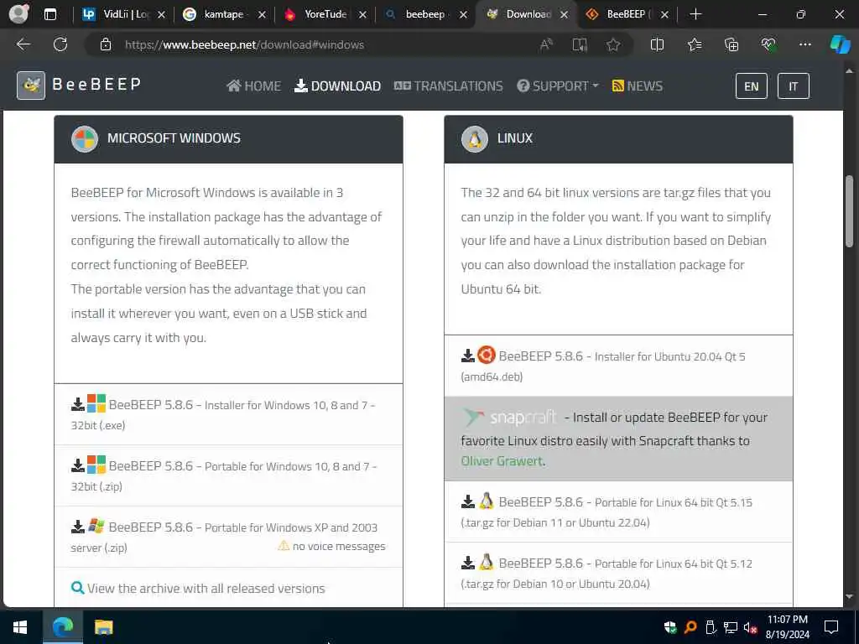Click the scrollbar up arrow

click(850, 71)
